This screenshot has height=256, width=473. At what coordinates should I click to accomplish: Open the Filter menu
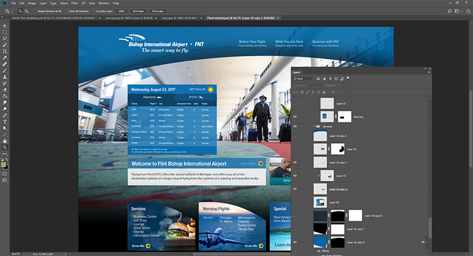[x=74, y=4]
